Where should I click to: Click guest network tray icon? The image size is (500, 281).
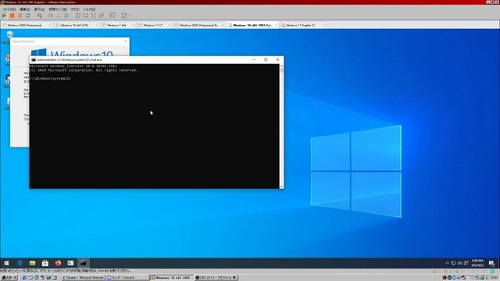click(453, 263)
